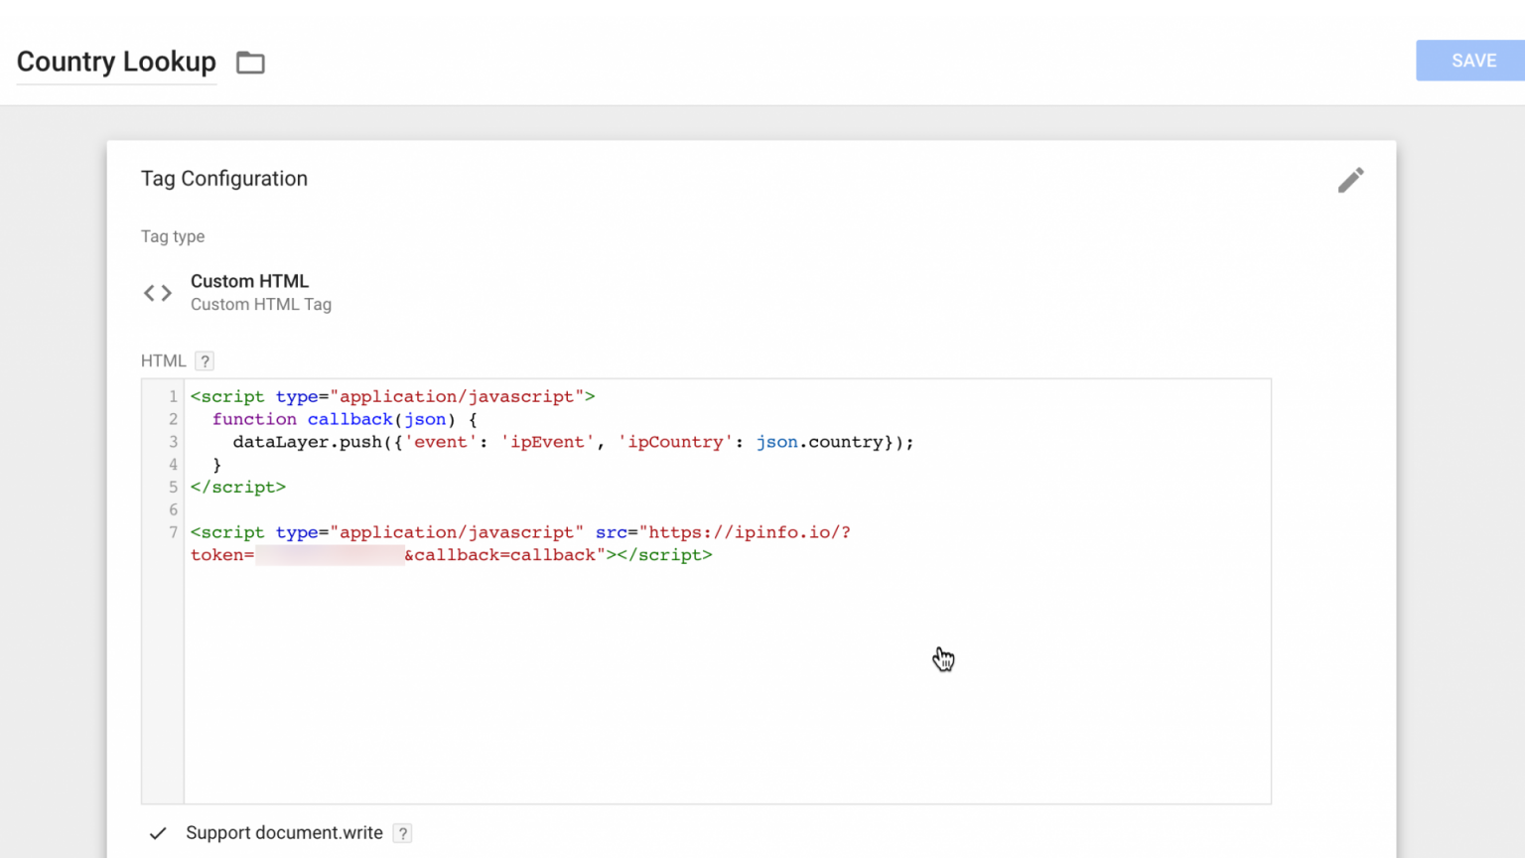This screenshot has width=1525, height=858.
Task: Open the help icon next to HTML label
Action: (x=205, y=361)
